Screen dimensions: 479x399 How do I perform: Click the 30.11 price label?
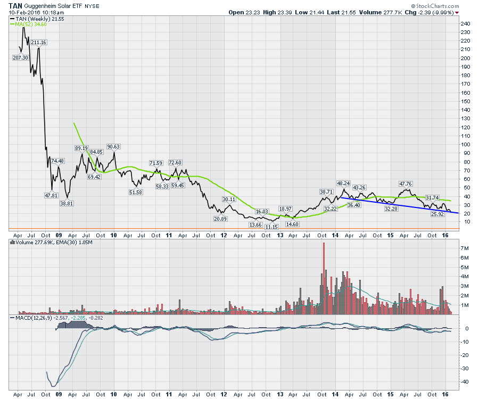point(229,199)
